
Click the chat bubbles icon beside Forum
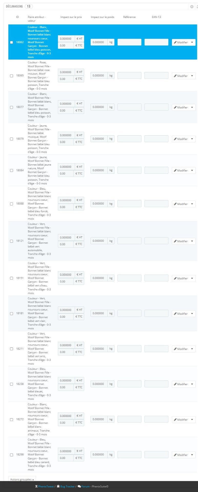tap(79, 486)
